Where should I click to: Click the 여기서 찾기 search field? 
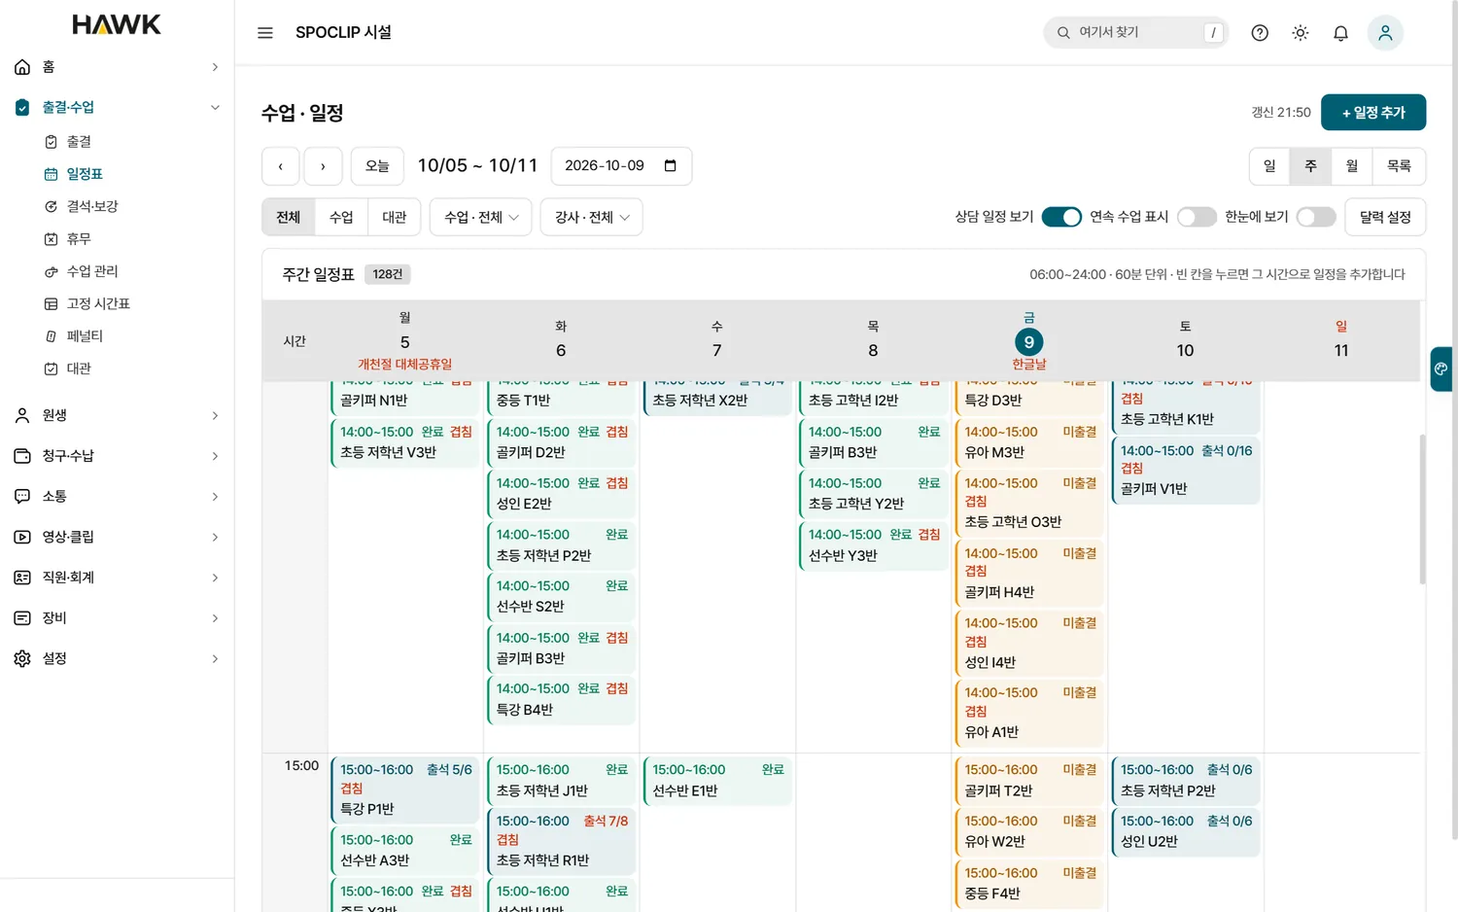click(1136, 33)
